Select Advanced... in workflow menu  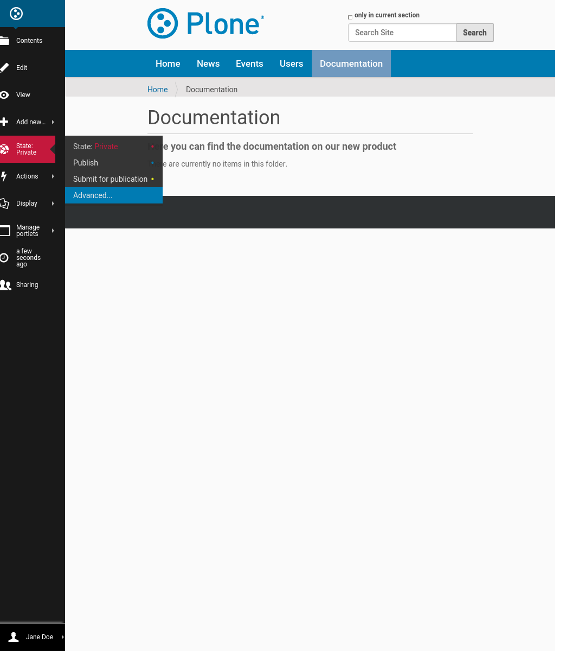93,195
